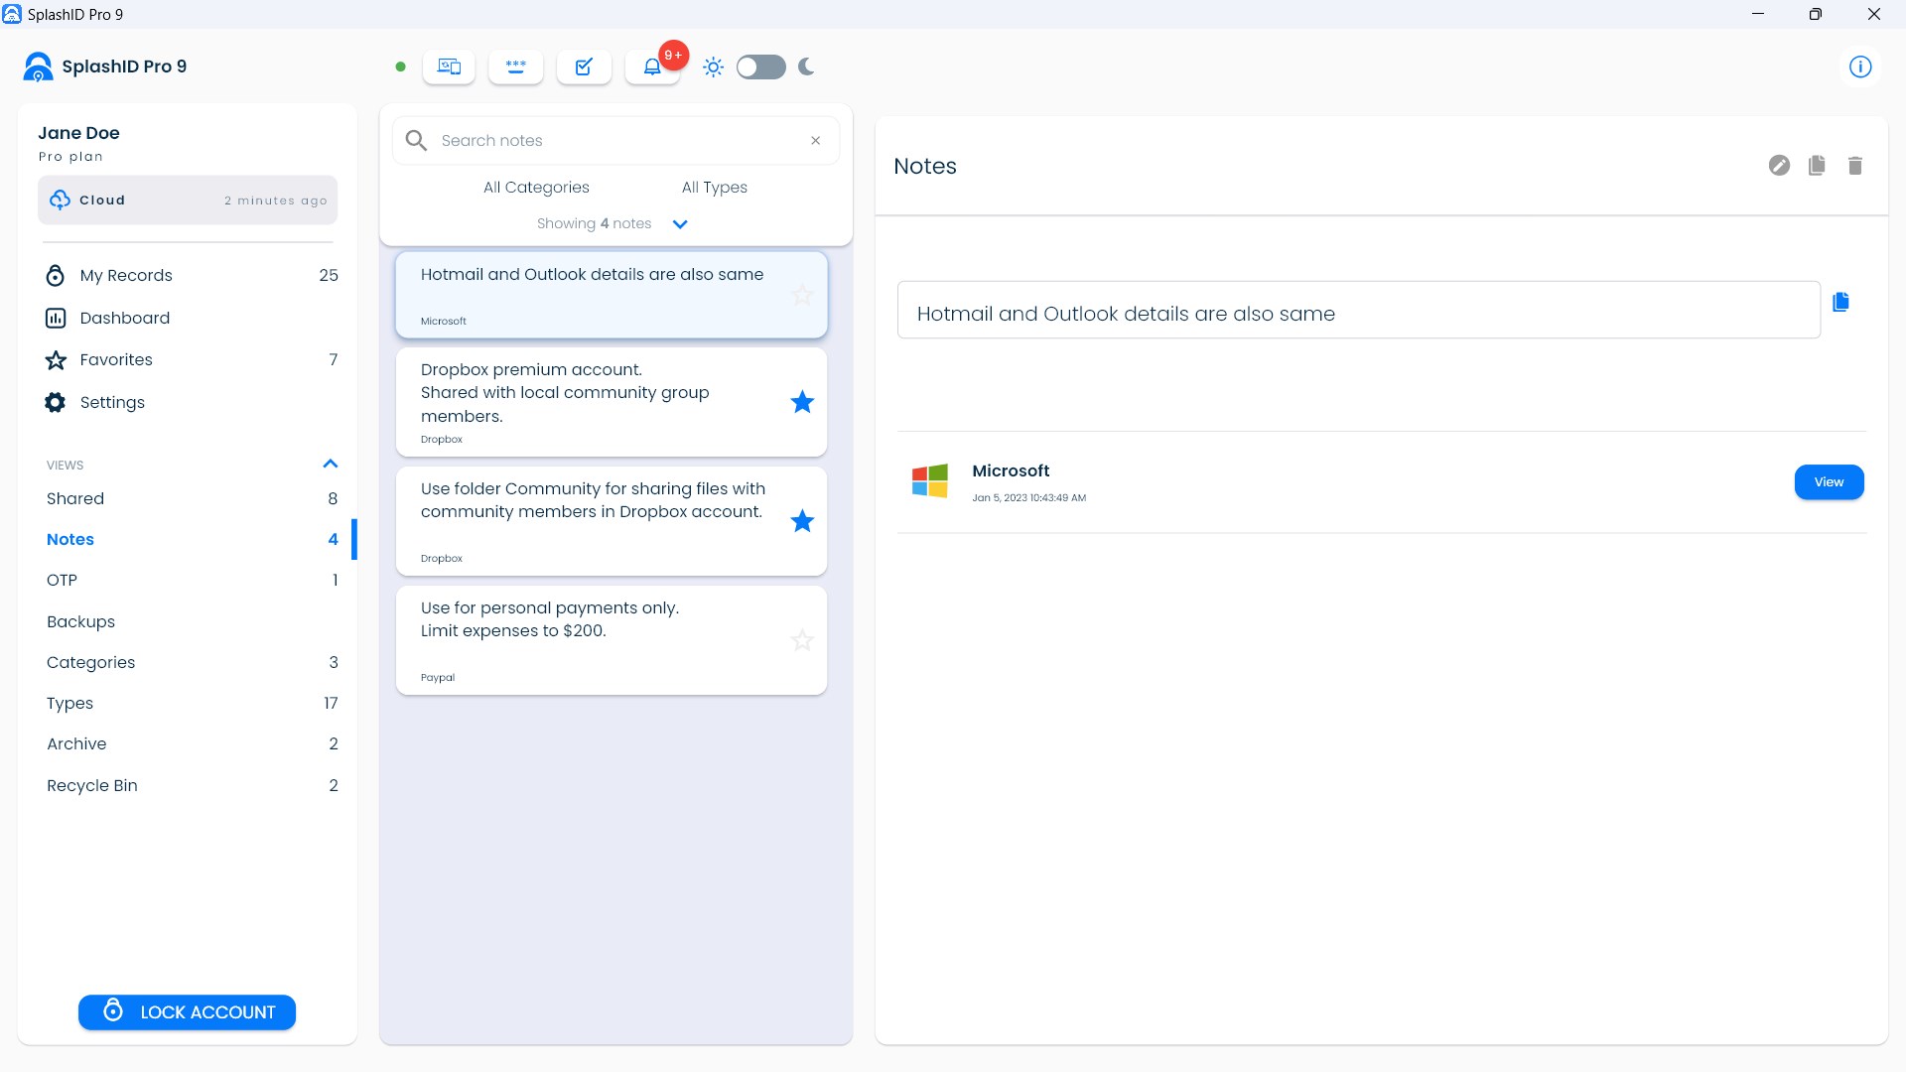Open the All Categories filter dropdown
Screen dimensions: 1906x1072
[536, 188]
